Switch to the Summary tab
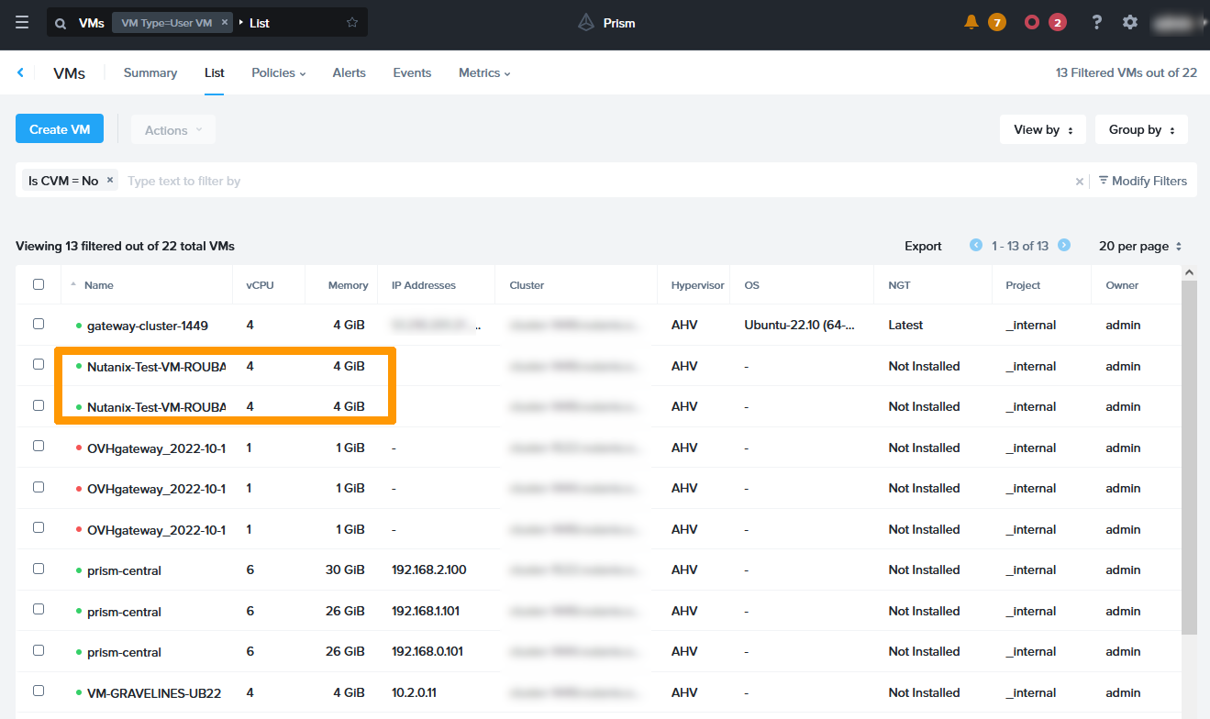The height and width of the screenshot is (719, 1210). pos(150,72)
